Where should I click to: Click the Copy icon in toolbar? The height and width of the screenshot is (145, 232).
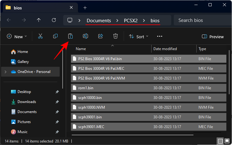[55, 36]
